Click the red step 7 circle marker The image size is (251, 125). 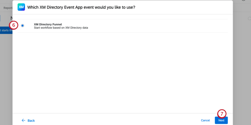[x=222, y=114]
